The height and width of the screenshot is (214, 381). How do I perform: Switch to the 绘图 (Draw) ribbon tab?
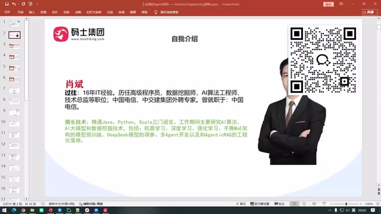[x=43, y=12]
